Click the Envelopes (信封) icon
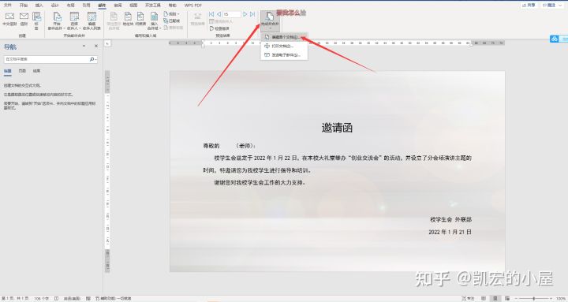568x302 pixels. [24, 19]
